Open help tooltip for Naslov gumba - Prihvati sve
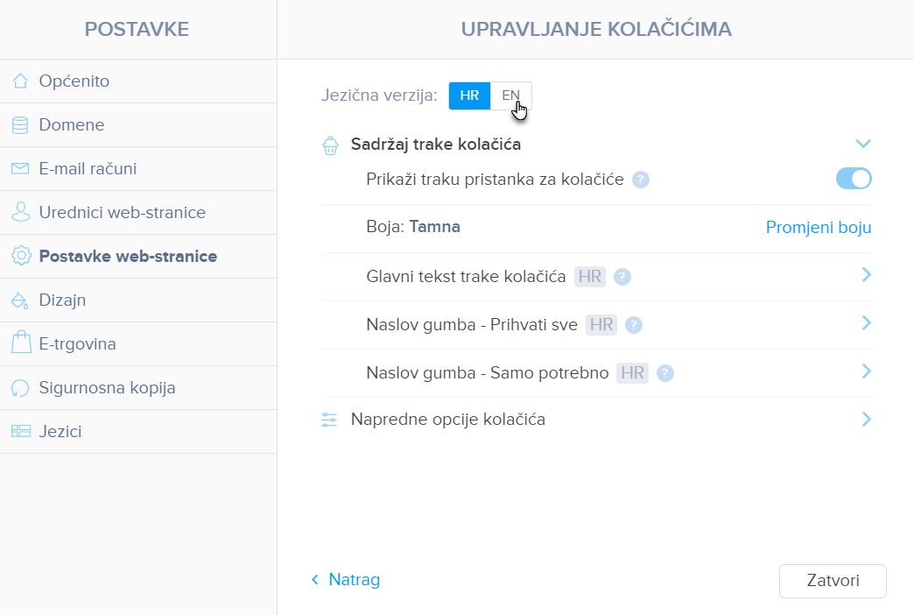Viewport: 914px width, 615px height. 634,325
